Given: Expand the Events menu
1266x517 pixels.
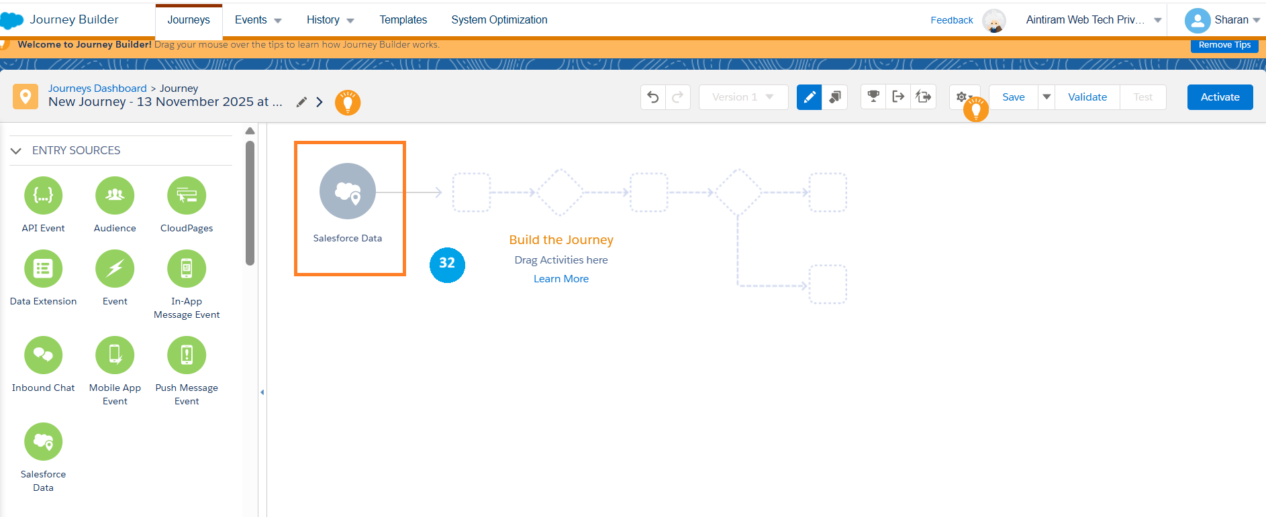Looking at the screenshot, I should point(258,20).
